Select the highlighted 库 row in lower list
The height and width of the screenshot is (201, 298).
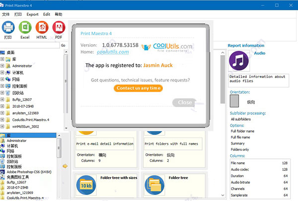(28, 135)
